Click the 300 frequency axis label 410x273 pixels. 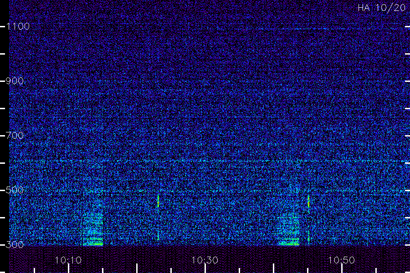click(x=15, y=245)
